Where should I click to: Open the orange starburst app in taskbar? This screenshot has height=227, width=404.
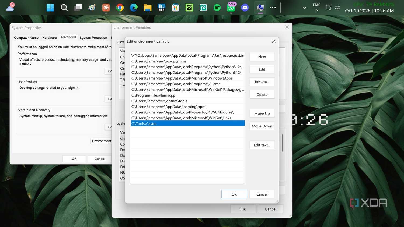coord(106,8)
